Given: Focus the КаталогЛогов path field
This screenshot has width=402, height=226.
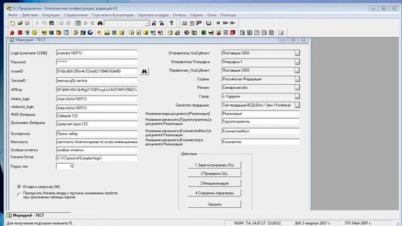Looking at the screenshot, I should pyautogui.click(x=97, y=158).
